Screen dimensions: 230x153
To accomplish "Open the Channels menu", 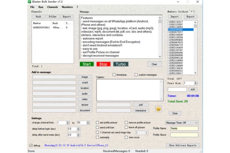I will coord(52,7).
